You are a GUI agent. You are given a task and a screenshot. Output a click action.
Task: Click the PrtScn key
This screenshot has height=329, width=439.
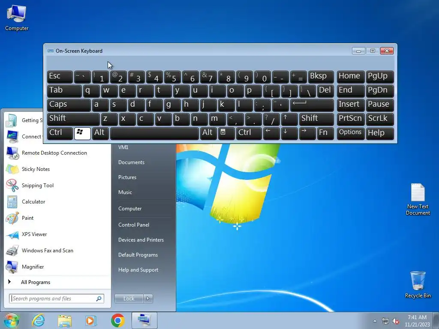(351, 119)
